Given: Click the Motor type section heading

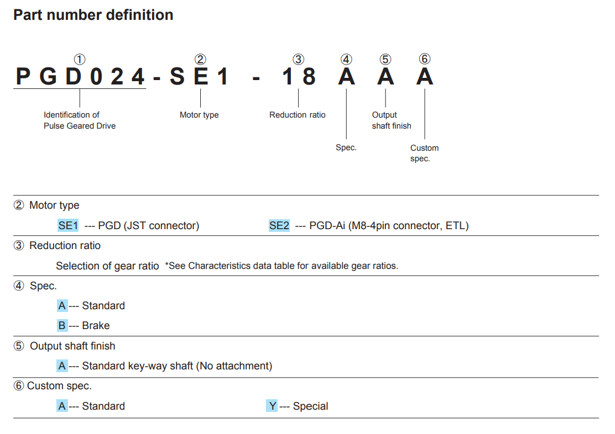Looking at the screenshot, I should [54, 205].
